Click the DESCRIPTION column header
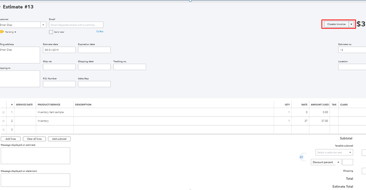Image resolution: width=366 pixels, height=190 pixels. coord(83,105)
